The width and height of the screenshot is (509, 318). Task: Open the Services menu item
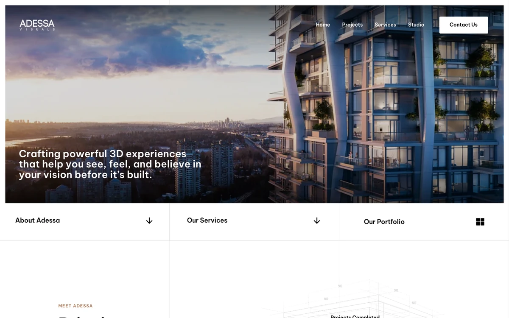(x=385, y=25)
